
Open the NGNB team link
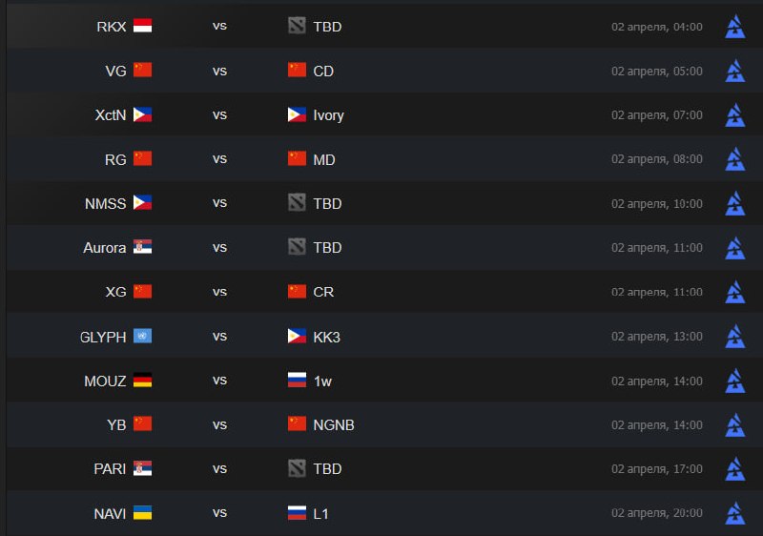334,424
